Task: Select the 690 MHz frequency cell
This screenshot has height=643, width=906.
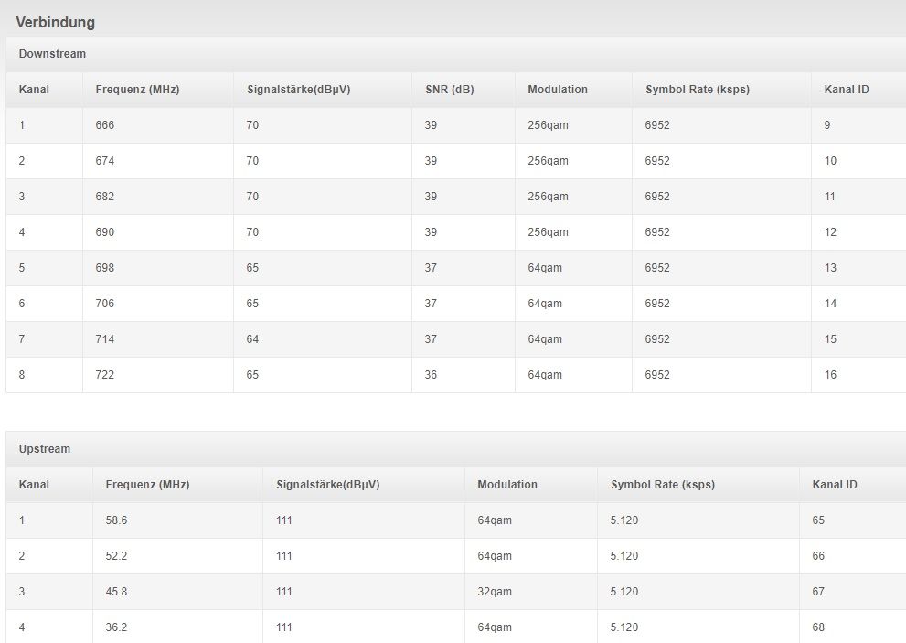Action: tap(105, 232)
